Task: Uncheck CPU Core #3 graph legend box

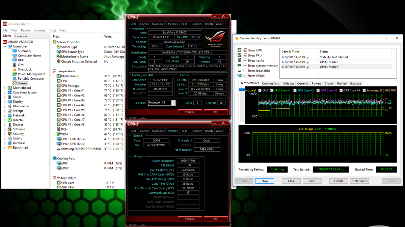Action: 318,90
